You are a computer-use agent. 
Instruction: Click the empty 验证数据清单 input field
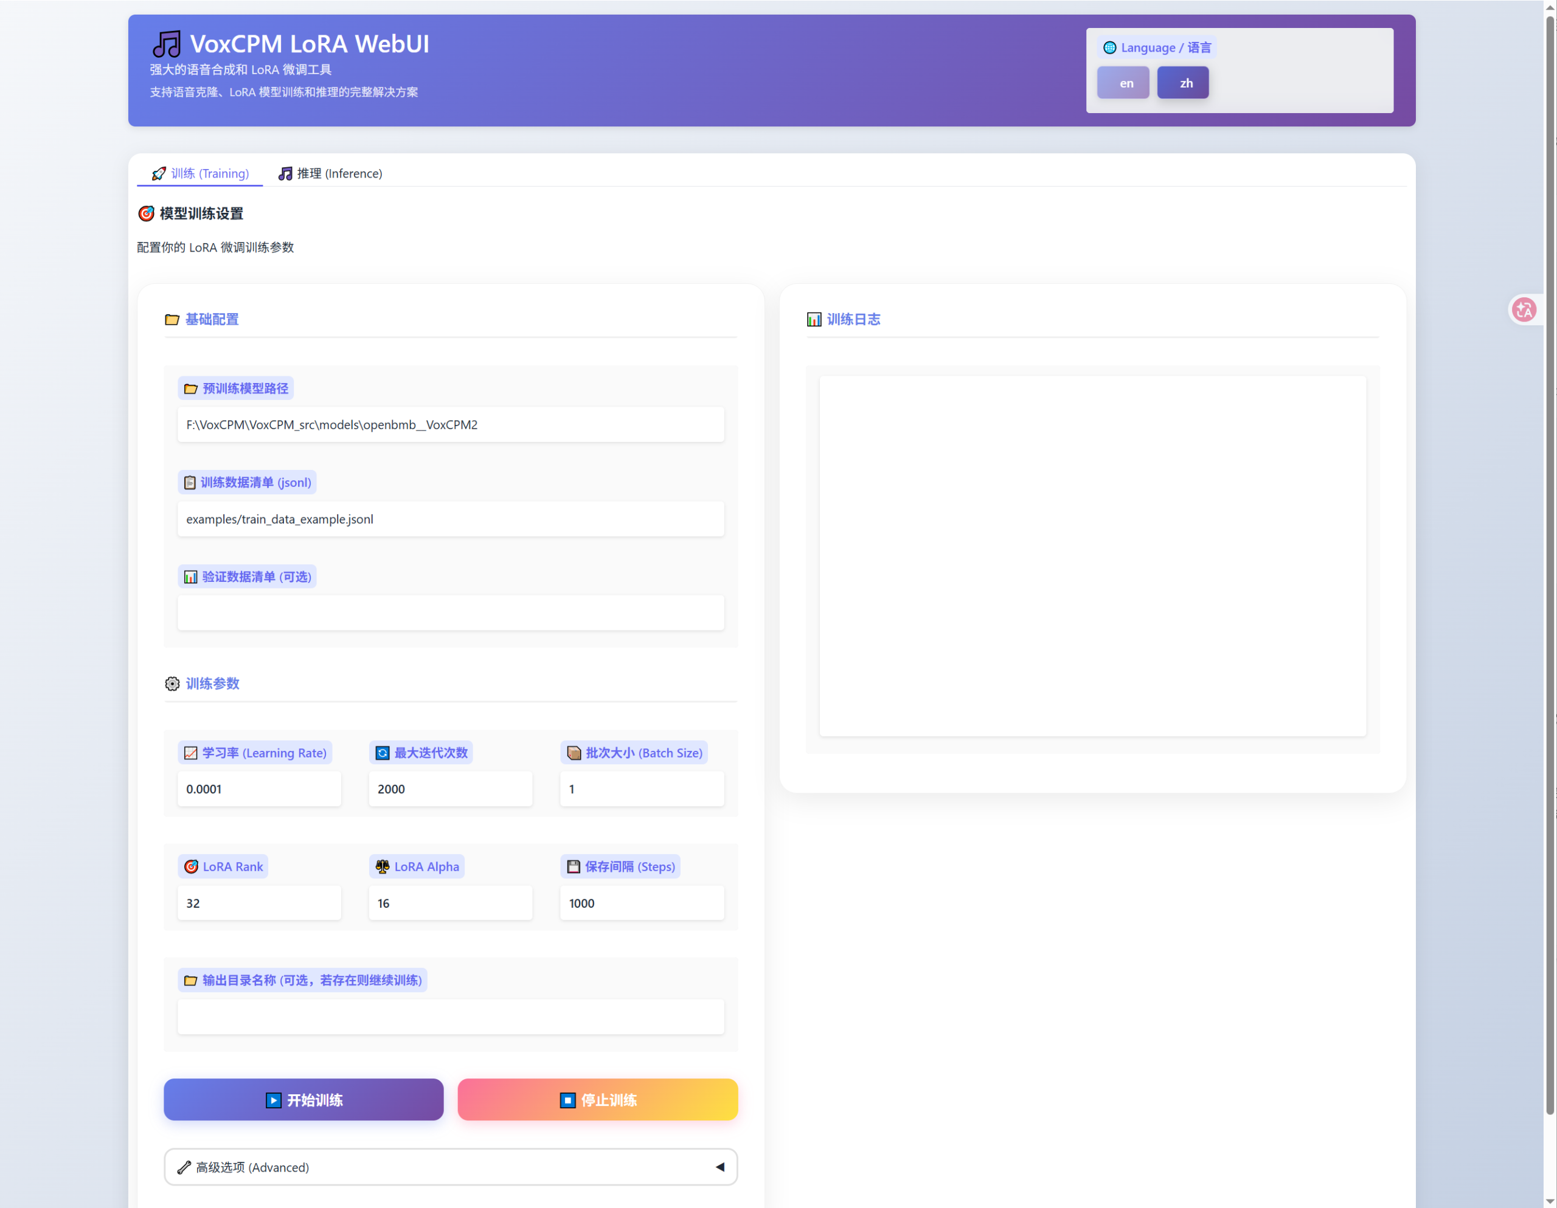[451, 613]
